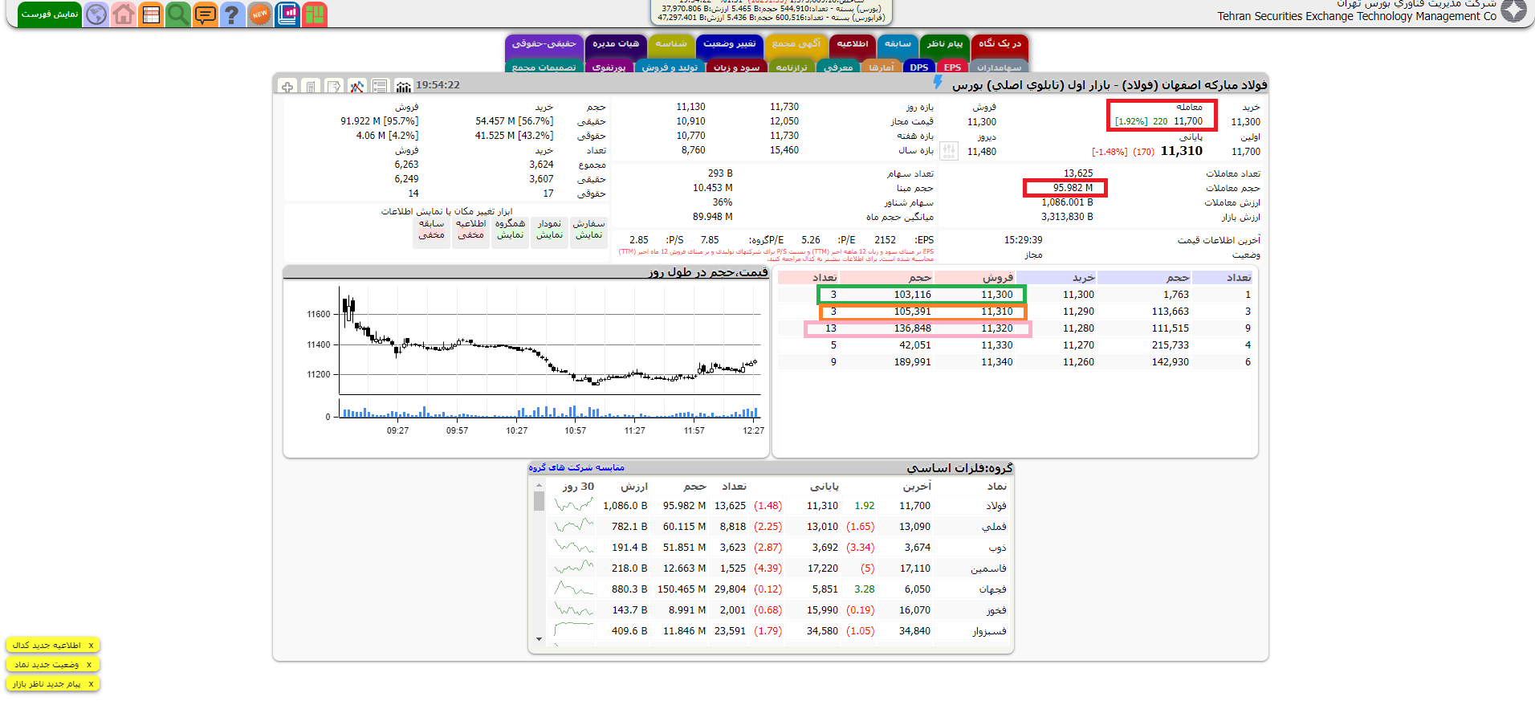Open the red-green market map icon
Screen dimensions: 1535x701
tap(315, 14)
